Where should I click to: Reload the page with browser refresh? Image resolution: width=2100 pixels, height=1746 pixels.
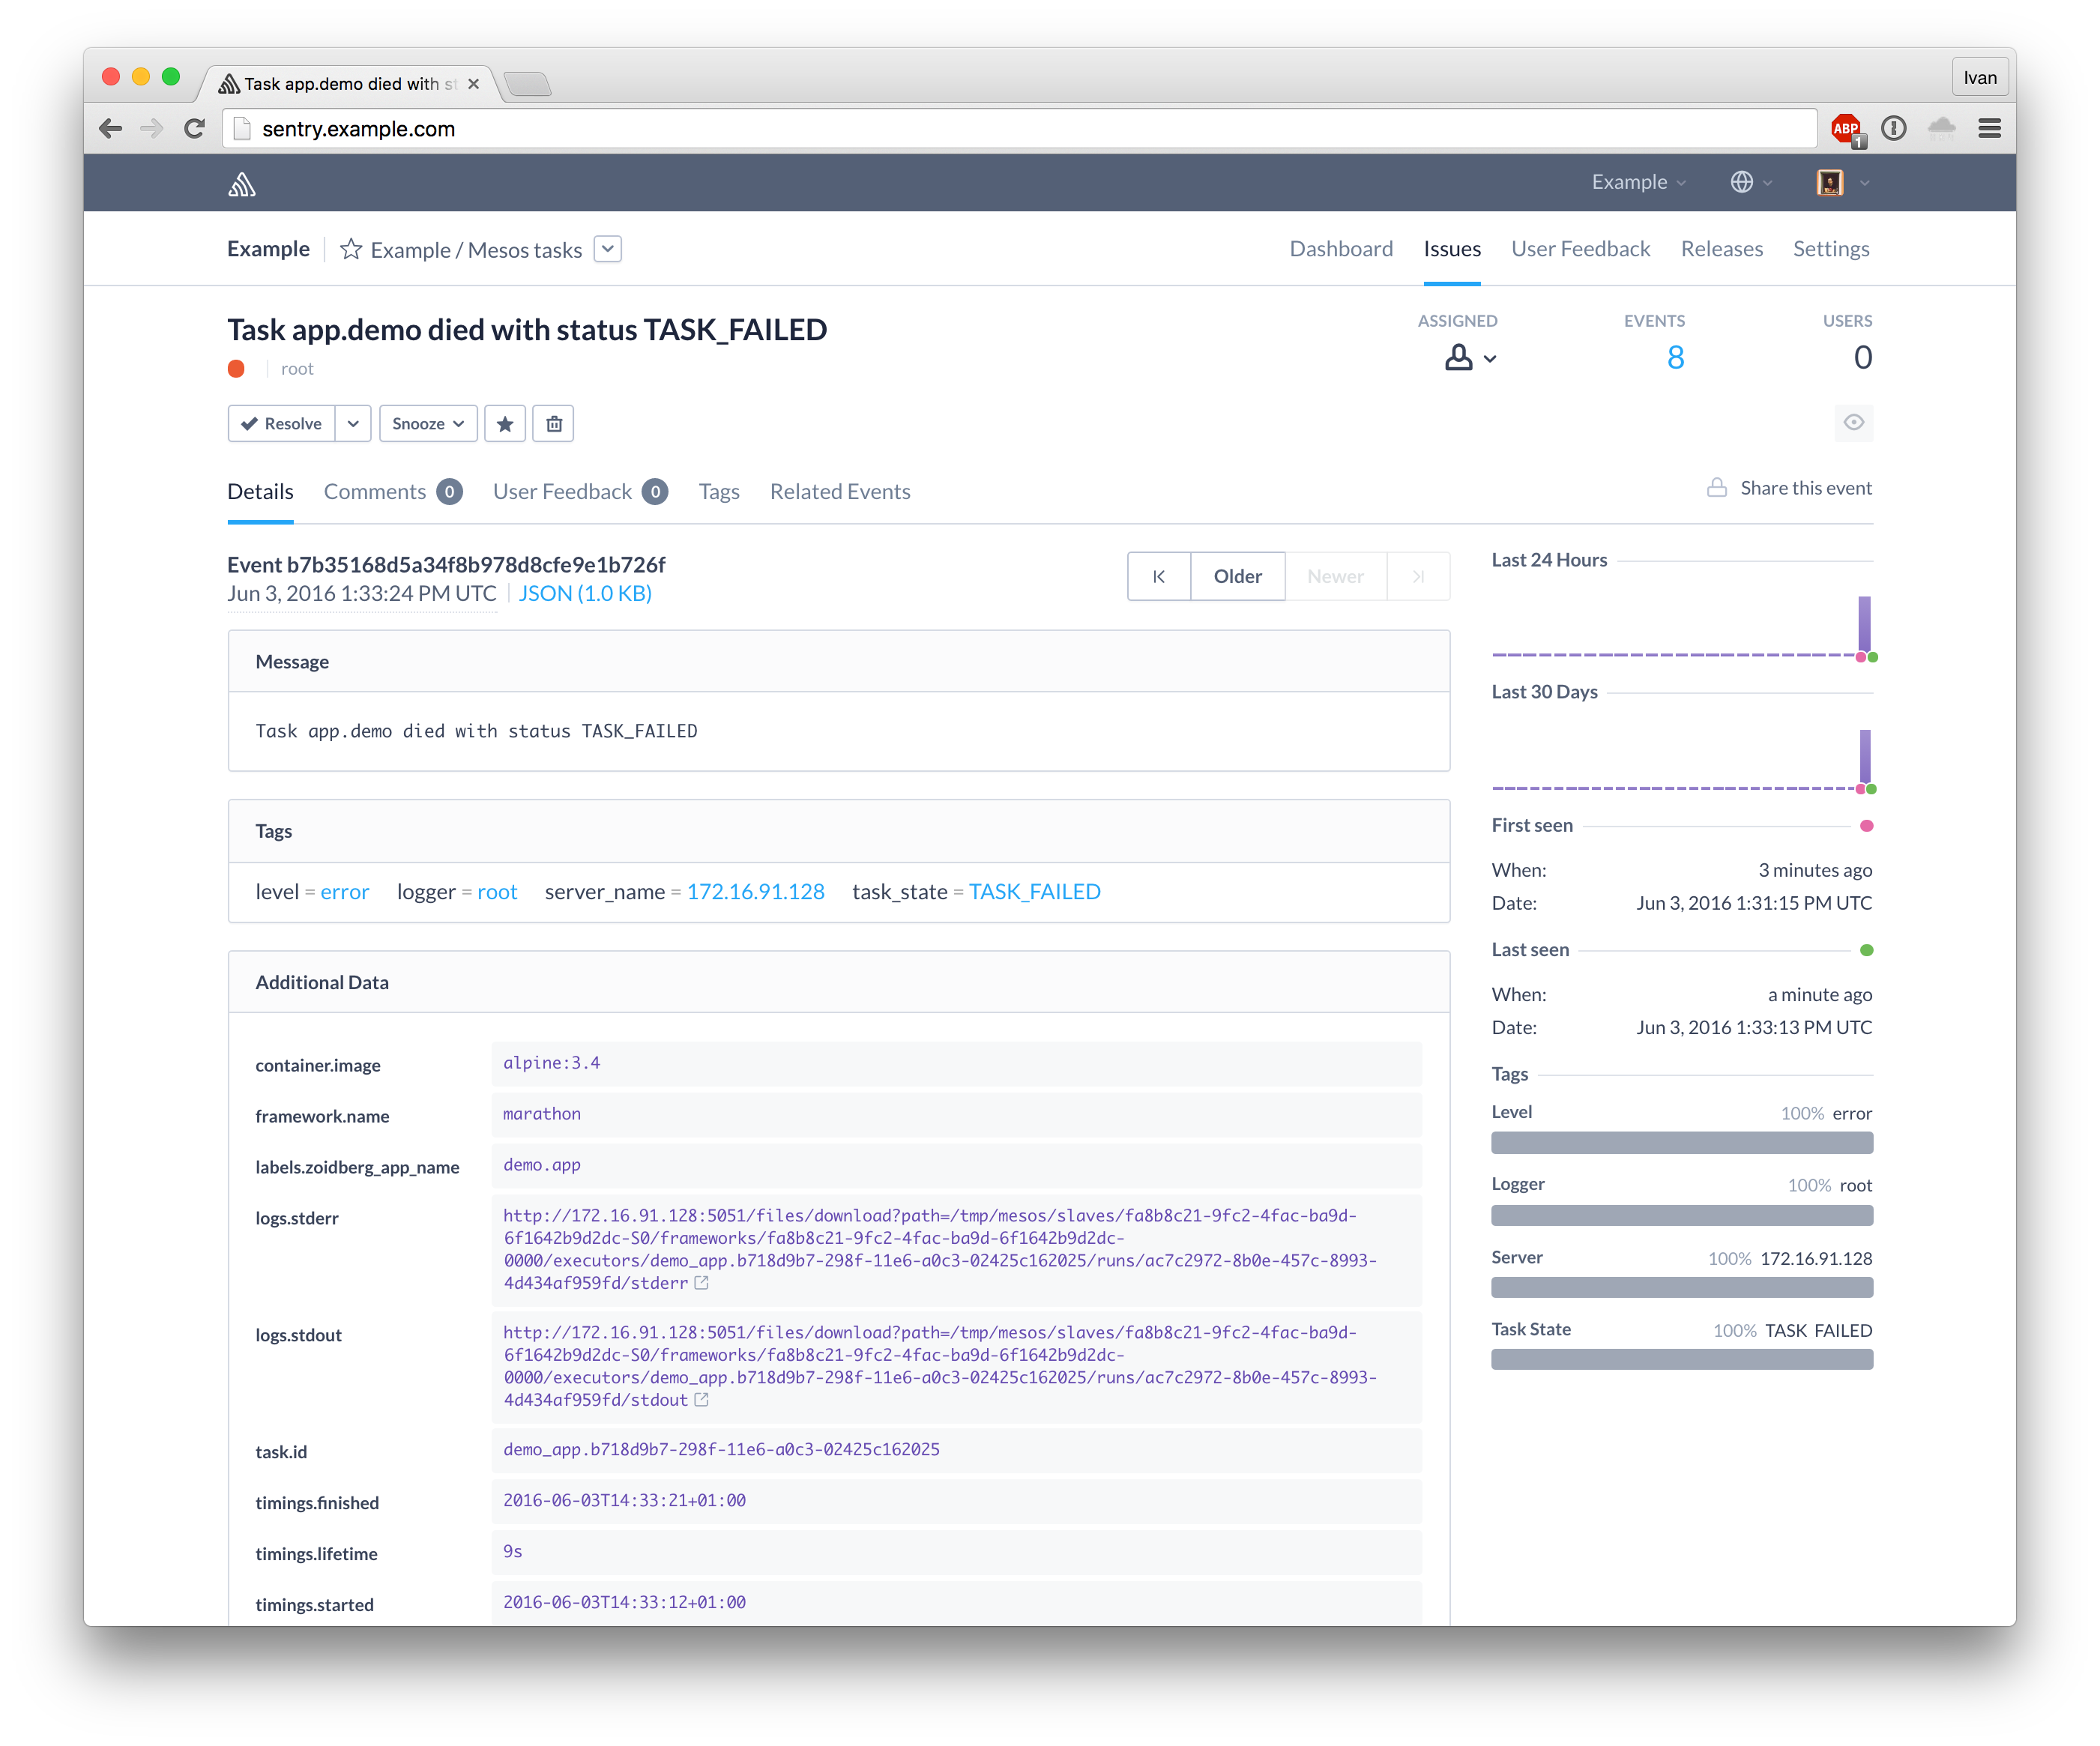click(195, 129)
